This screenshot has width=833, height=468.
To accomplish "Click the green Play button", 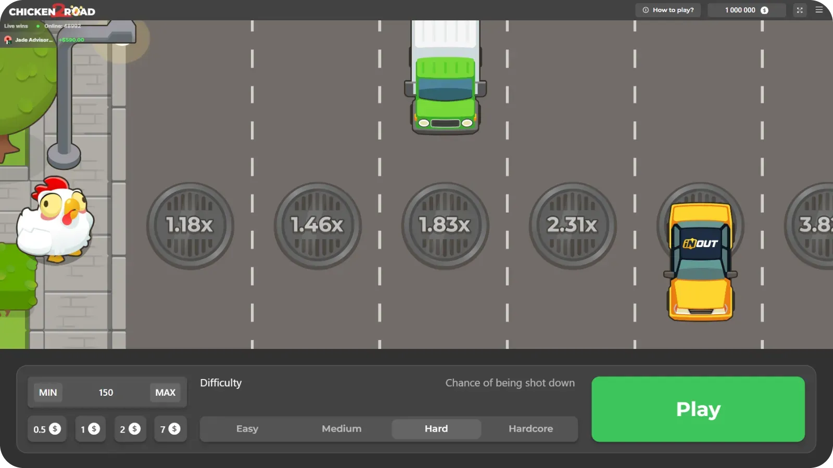I will click(x=698, y=409).
